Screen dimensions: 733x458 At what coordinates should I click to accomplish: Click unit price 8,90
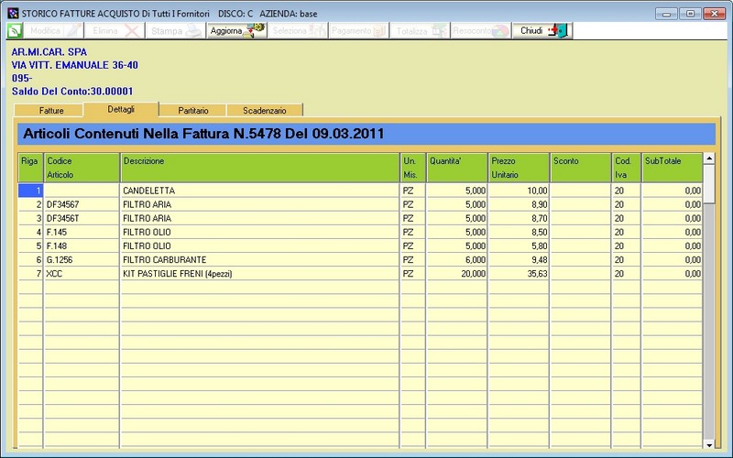click(x=539, y=204)
